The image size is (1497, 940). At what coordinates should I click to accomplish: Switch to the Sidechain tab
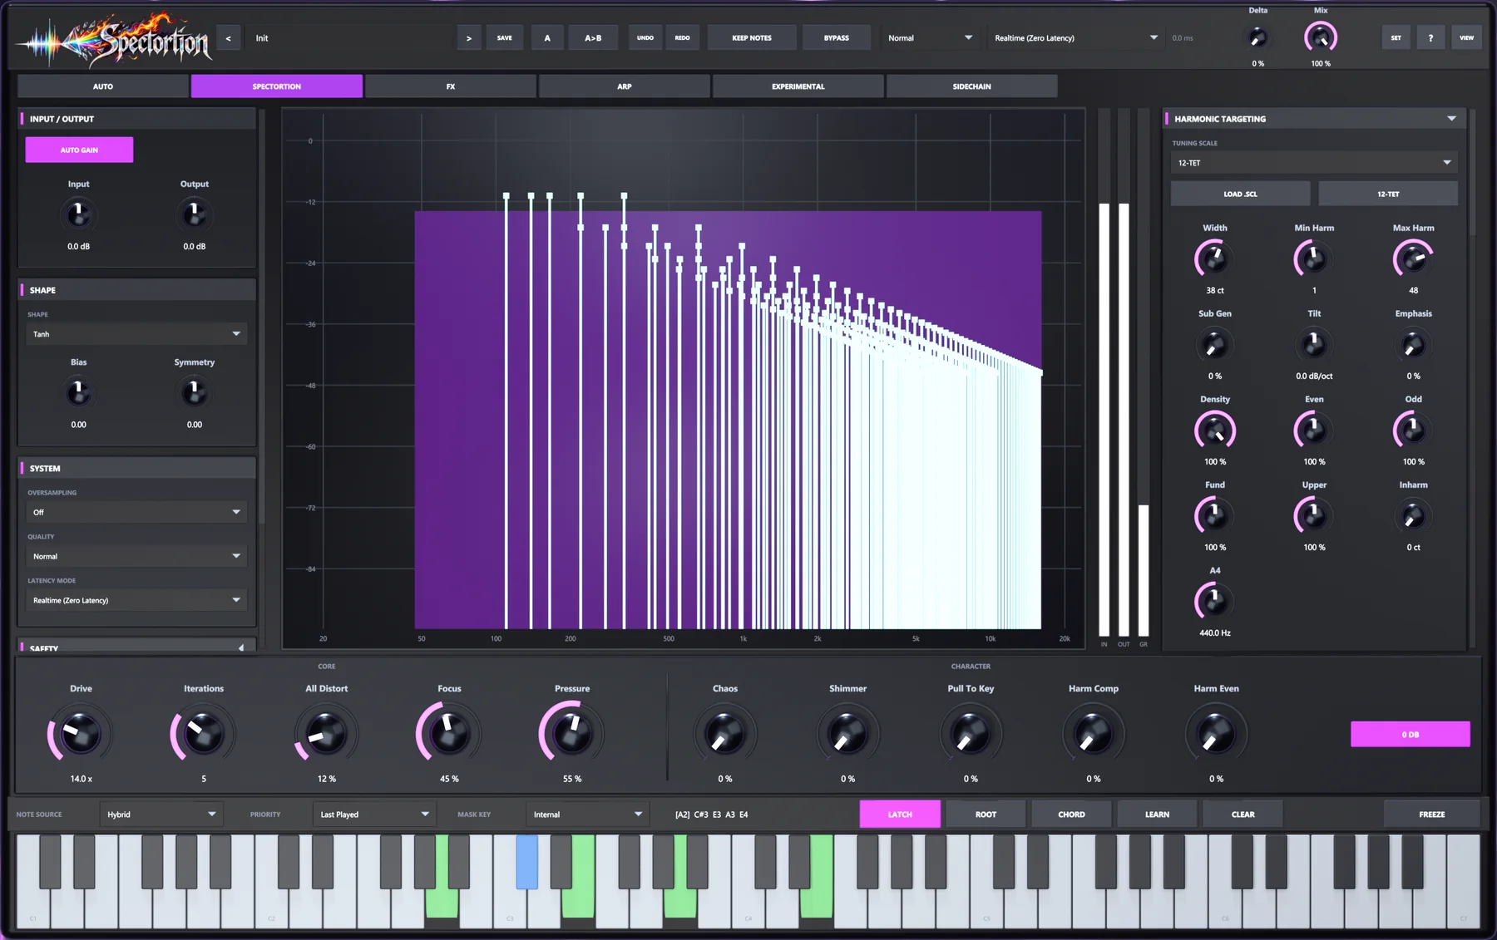(x=972, y=86)
